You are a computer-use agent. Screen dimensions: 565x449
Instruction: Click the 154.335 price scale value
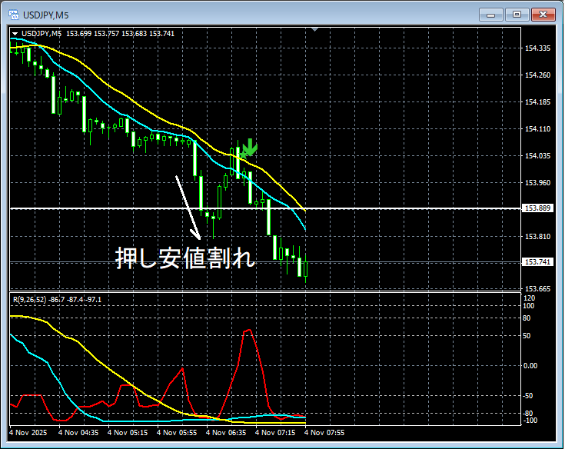pyautogui.click(x=537, y=48)
